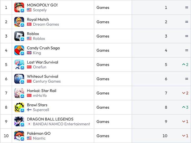Open the Pokémon GO pokeball icon

19,136
